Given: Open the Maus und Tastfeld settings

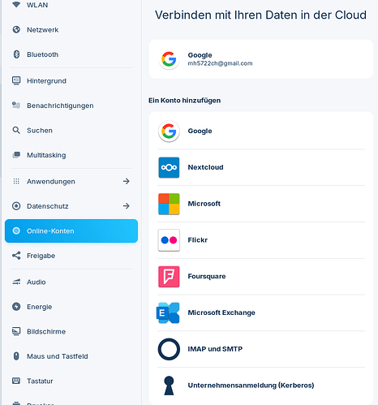Looking at the screenshot, I should (x=71, y=356).
